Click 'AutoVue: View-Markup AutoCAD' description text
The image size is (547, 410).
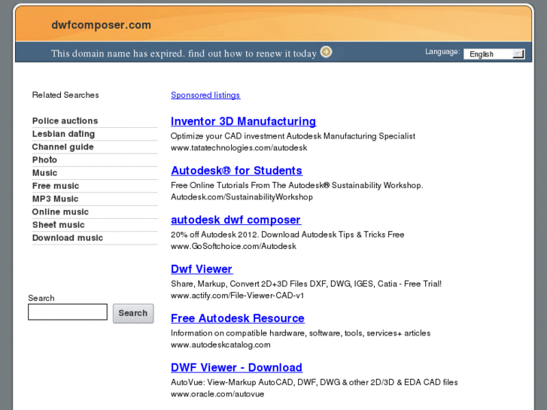[315, 382]
